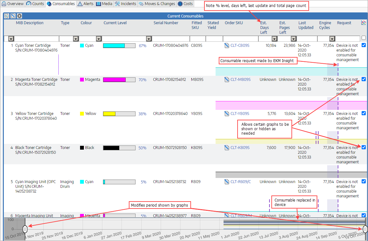368x241 pixels.
Task: Click the edit note icon in the panel header
Action: click(x=13, y=16)
